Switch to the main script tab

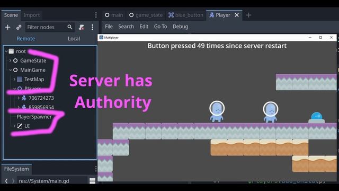pyautogui.click(x=114, y=15)
